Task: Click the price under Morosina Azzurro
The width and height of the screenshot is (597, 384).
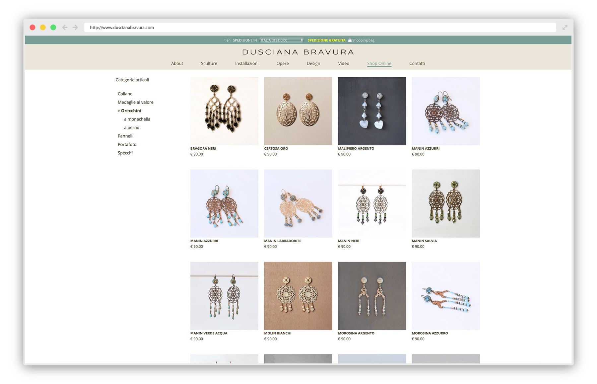Action: [x=418, y=339]
